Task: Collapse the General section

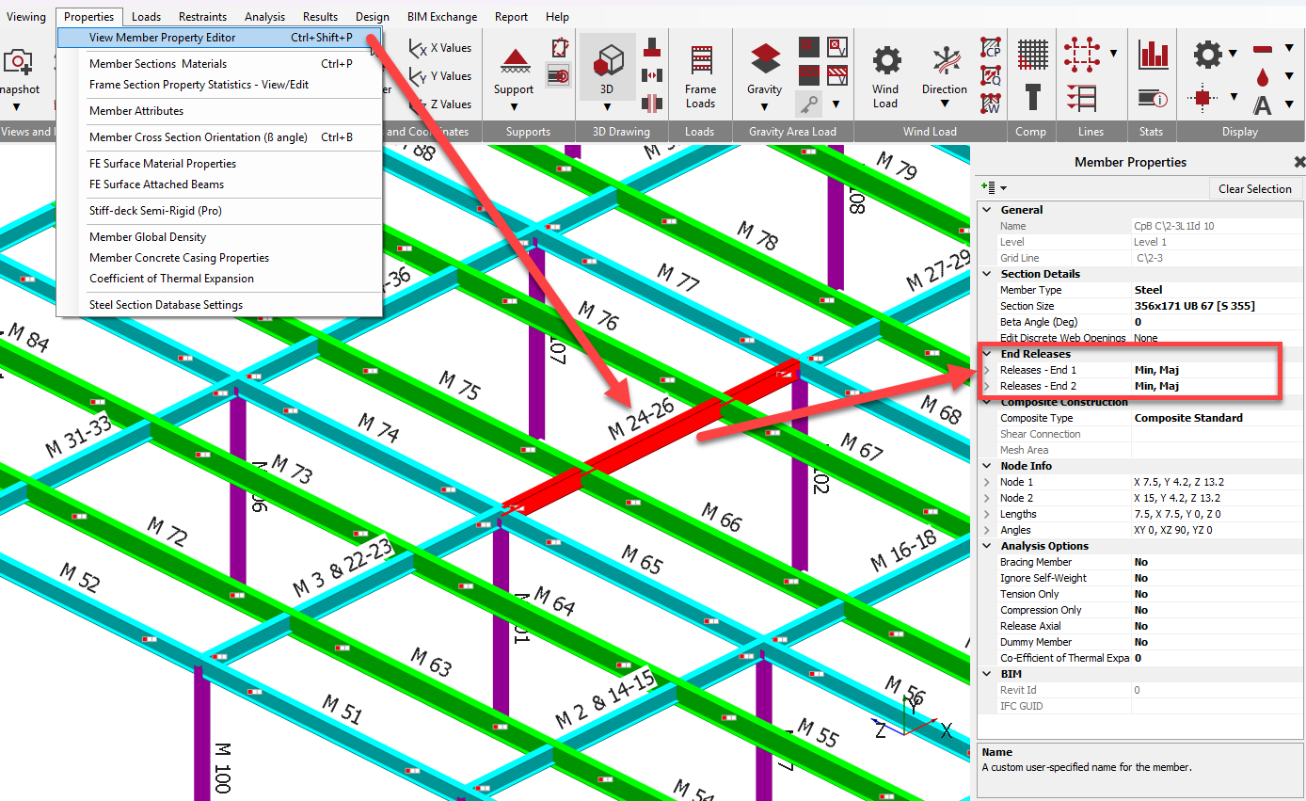Action: pos(987,210)
